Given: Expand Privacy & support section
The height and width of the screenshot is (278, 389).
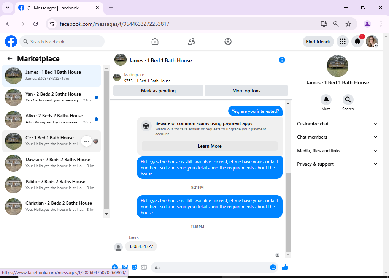Looking at the screenshot, I should coord(337,164).
